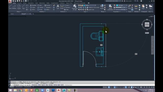Click the ViewCube top face
163x92 pixels.
tap(147, 25)
